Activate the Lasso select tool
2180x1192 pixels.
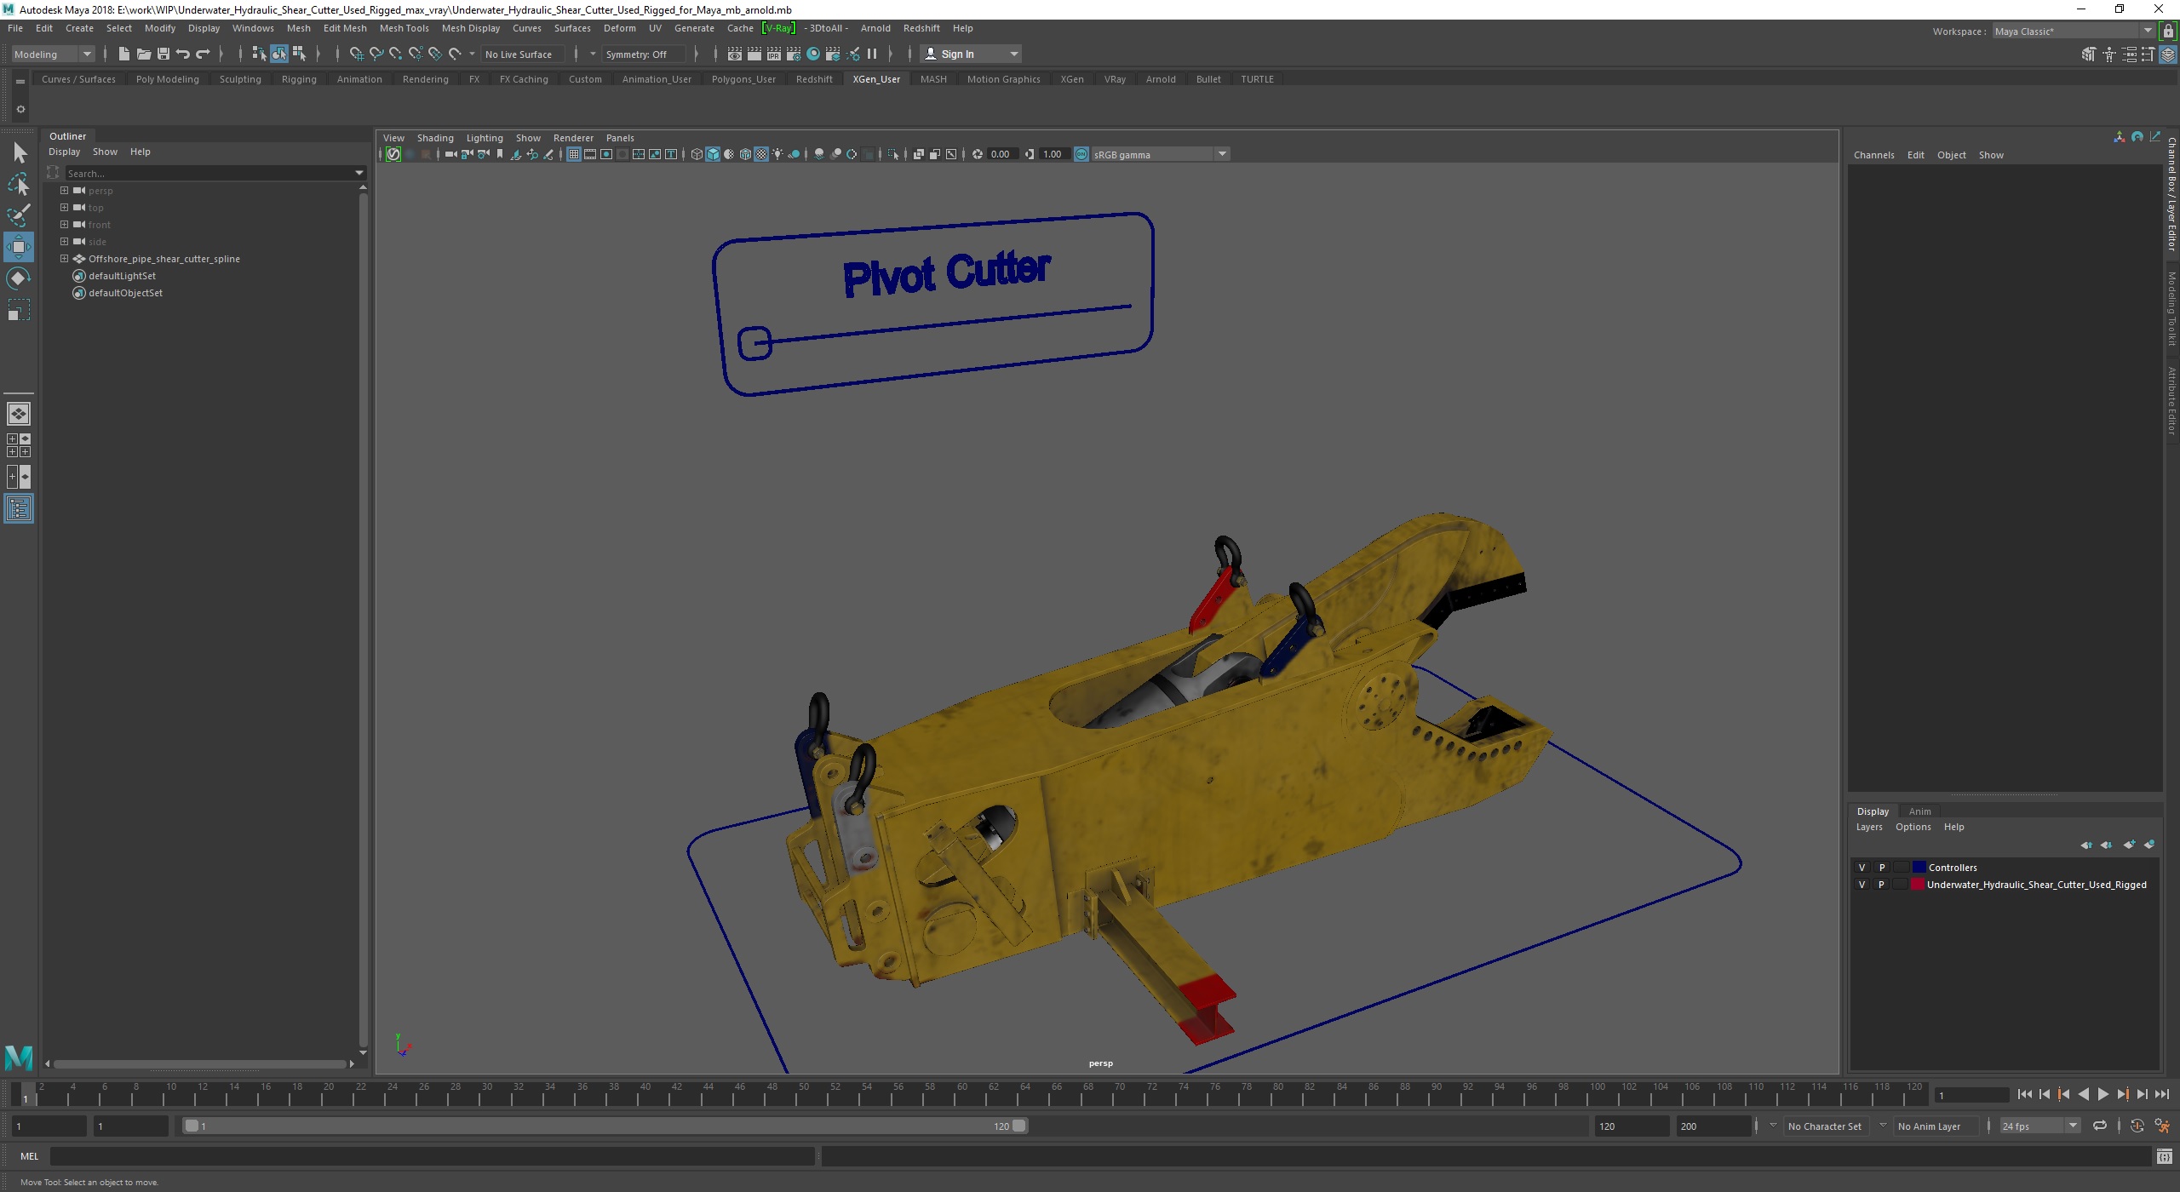click(x=19, y=184)
